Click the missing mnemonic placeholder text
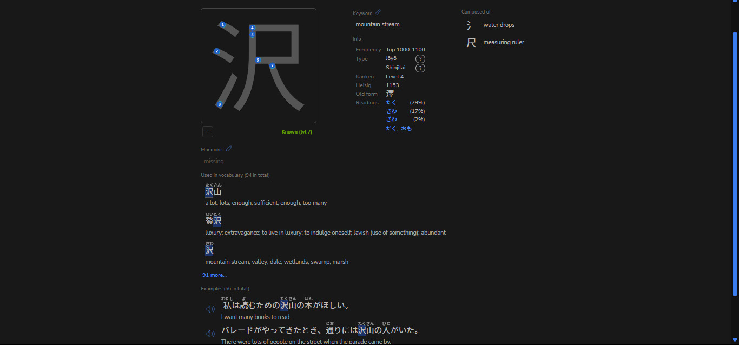This screenshot has height=345, width=739. (214, 161)
